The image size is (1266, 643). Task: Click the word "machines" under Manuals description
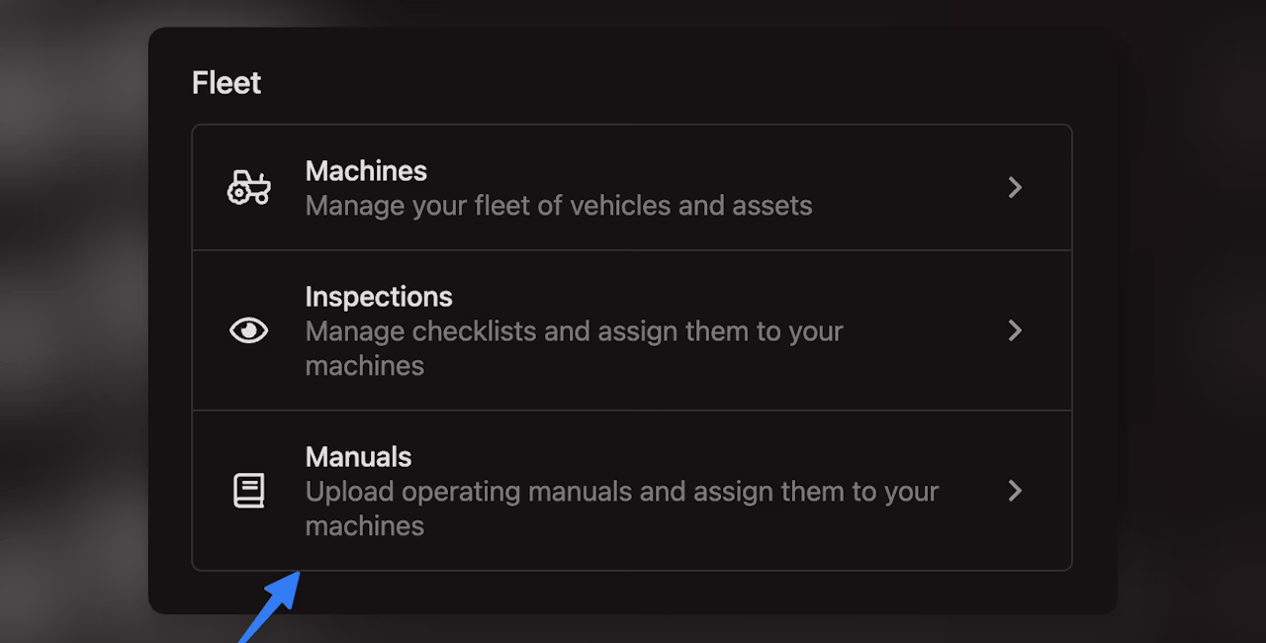pyautogui.click(x=365, y=526)
